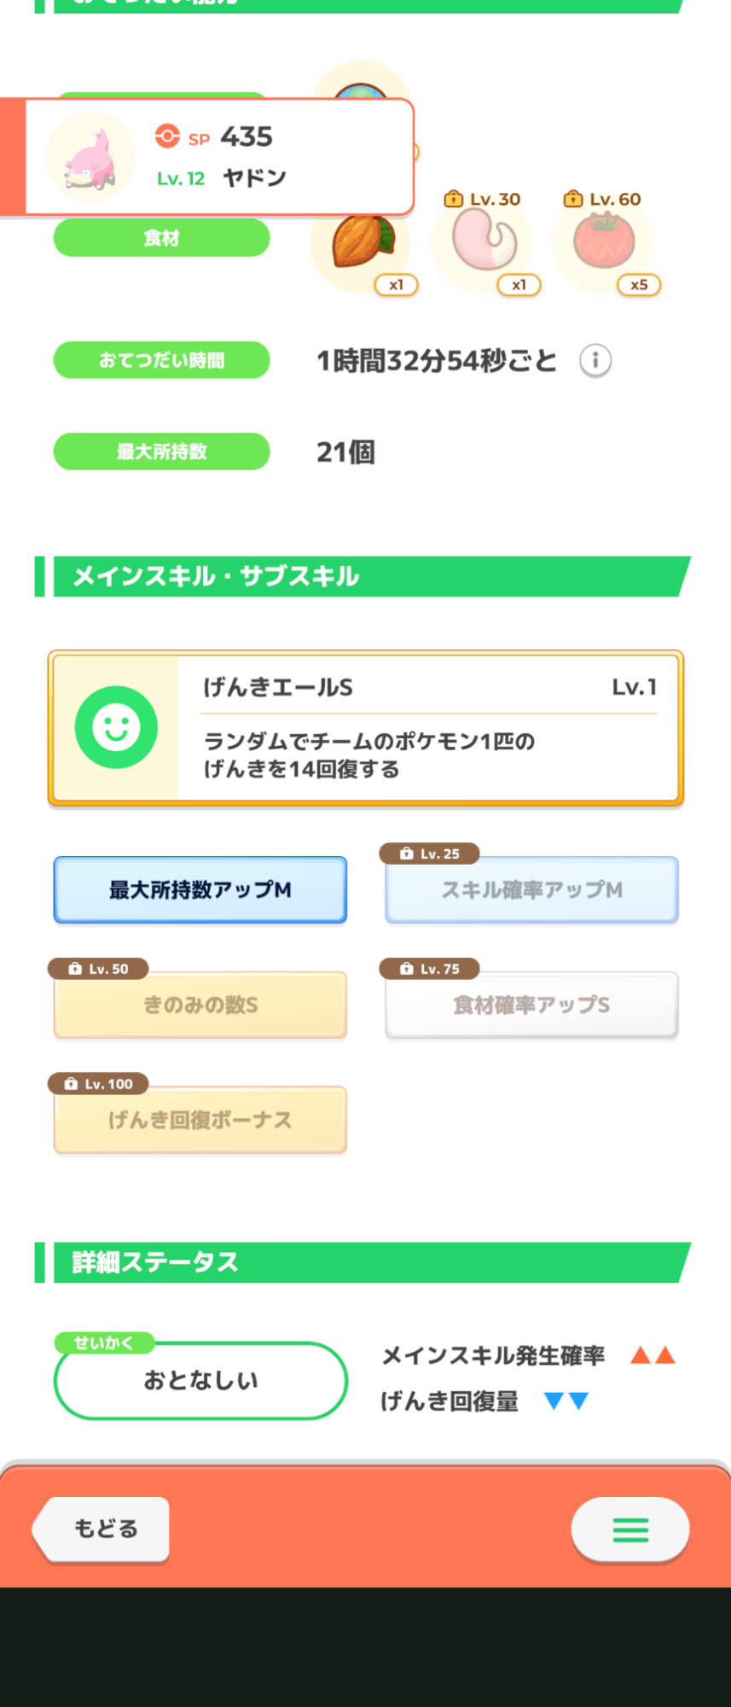Tap the cacao bean ingredient icon

coord(362,243)
